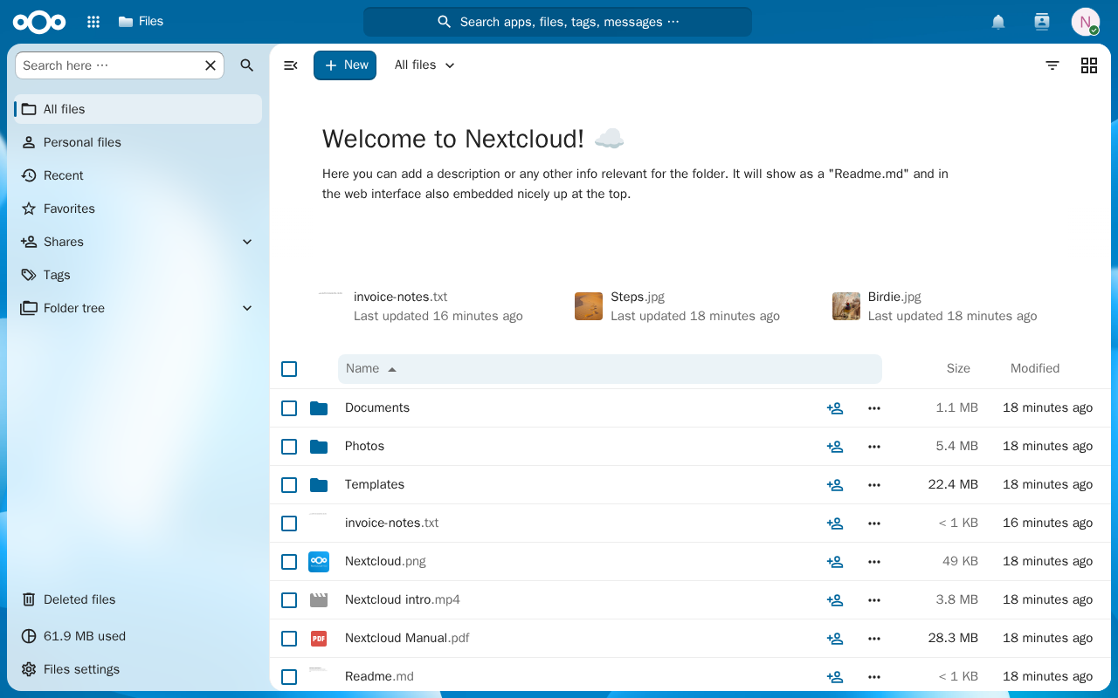Click the sidebar search magnifier icon
The width and height of the screenshot is (1118, 698).
pyautogui.click(x=247, y=65)
